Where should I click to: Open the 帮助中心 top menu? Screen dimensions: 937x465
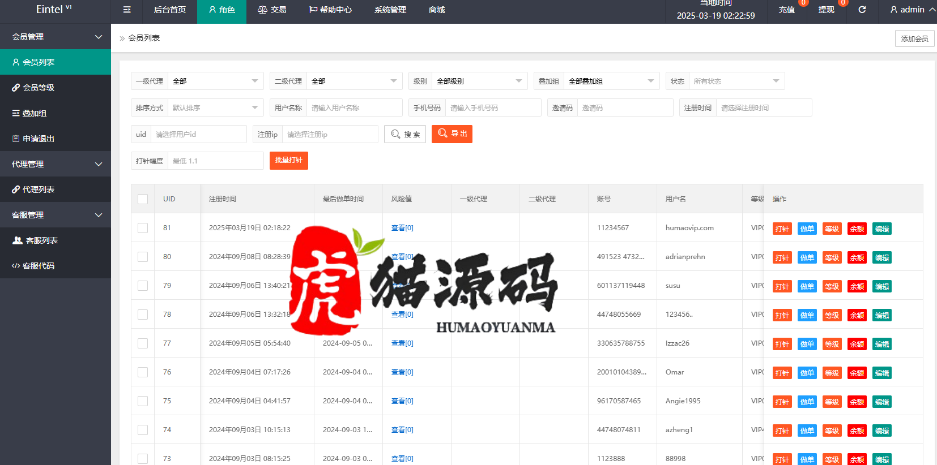point(330,10)
